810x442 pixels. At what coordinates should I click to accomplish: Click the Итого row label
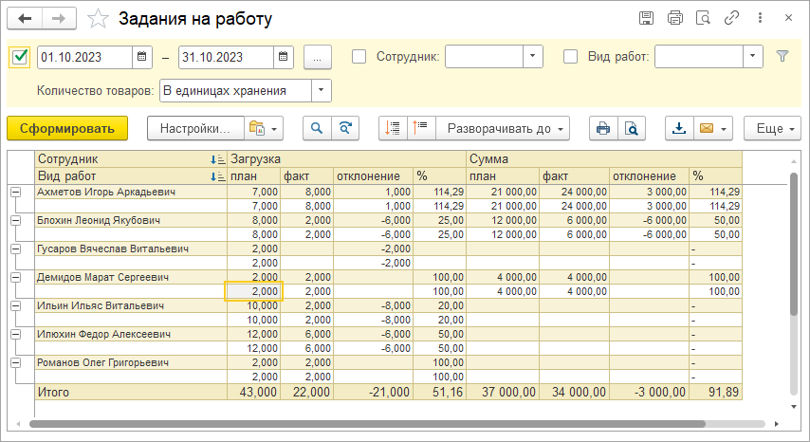tap(53, 392)
